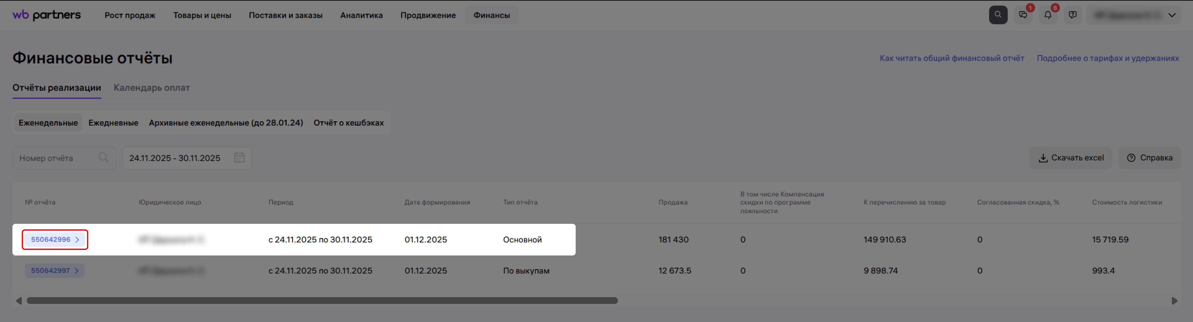Viewport: 1193px width, 322px height.
Task: Click magnifier icon in report number field
Action: click(x=103, y=158)
